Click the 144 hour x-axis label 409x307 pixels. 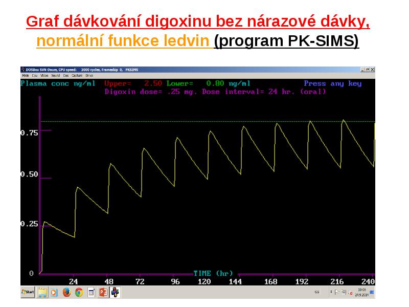235,281
